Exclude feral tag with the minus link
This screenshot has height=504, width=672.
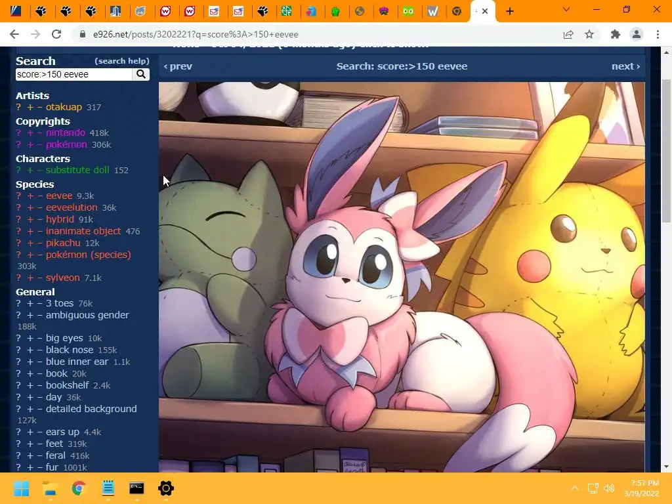pyautogui.click(x=40, y=455)
